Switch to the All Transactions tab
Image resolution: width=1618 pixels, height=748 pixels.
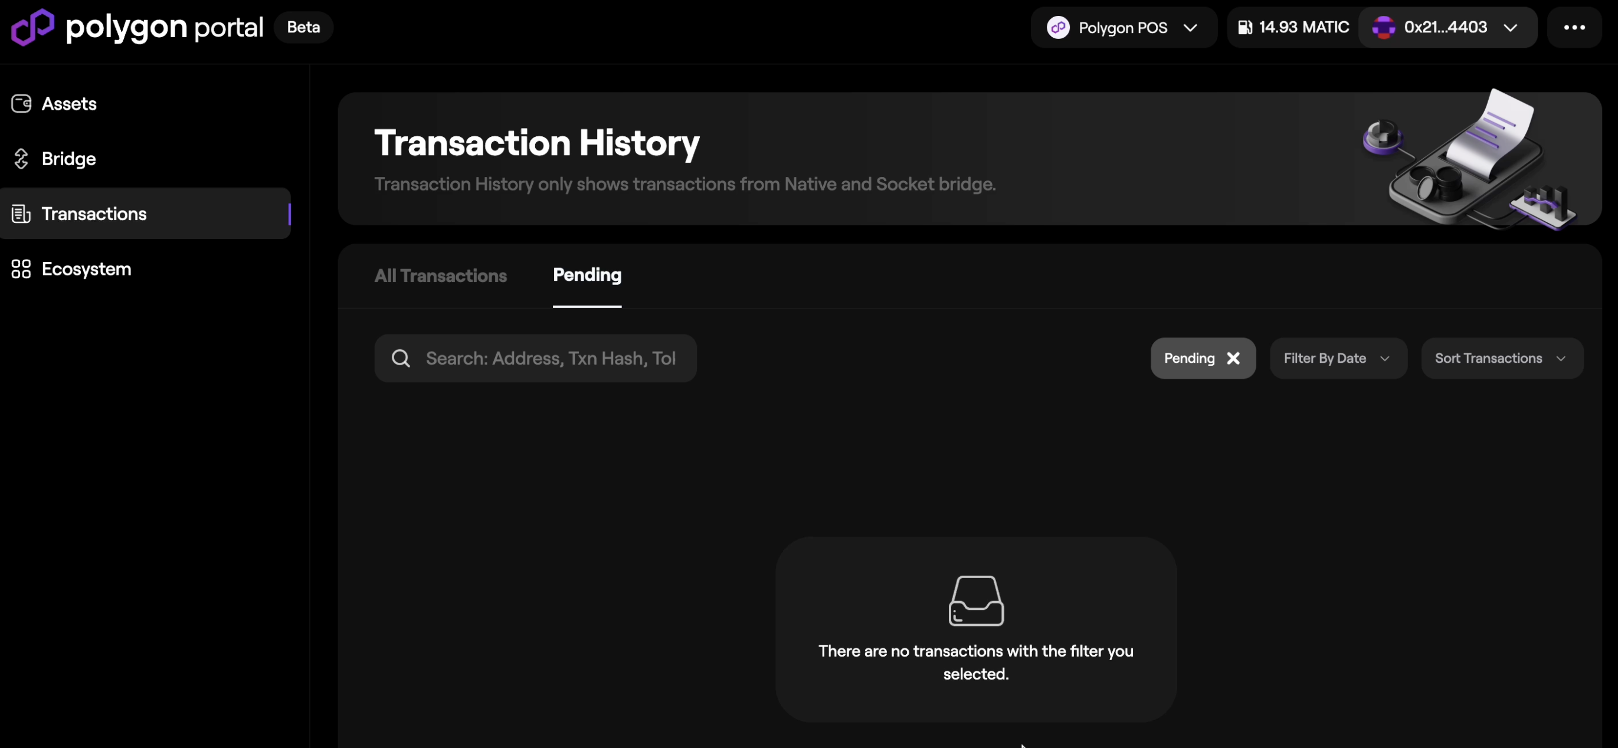[x=440, y=275]
